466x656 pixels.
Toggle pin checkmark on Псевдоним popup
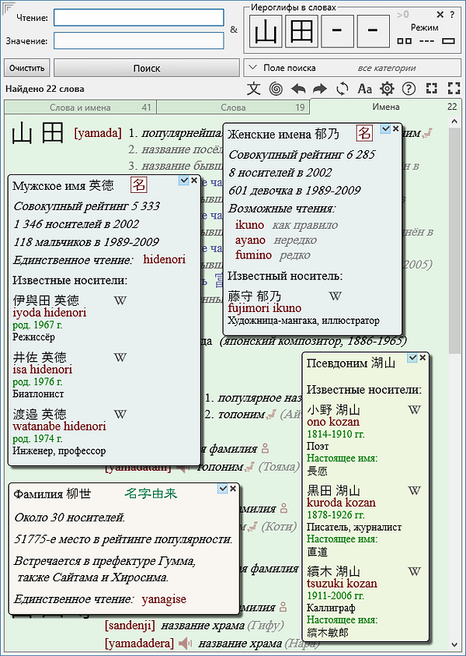click(x=412, y=358)
